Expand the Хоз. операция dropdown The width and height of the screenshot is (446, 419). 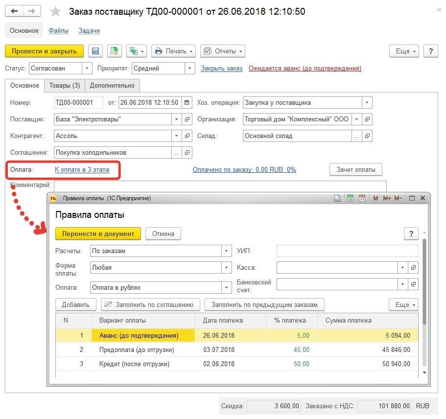[x=367, y=102]
